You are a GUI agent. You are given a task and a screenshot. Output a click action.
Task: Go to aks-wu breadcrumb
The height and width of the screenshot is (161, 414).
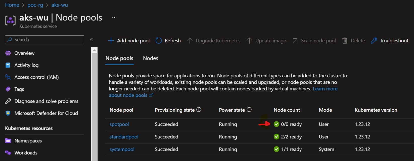(60, 5)
